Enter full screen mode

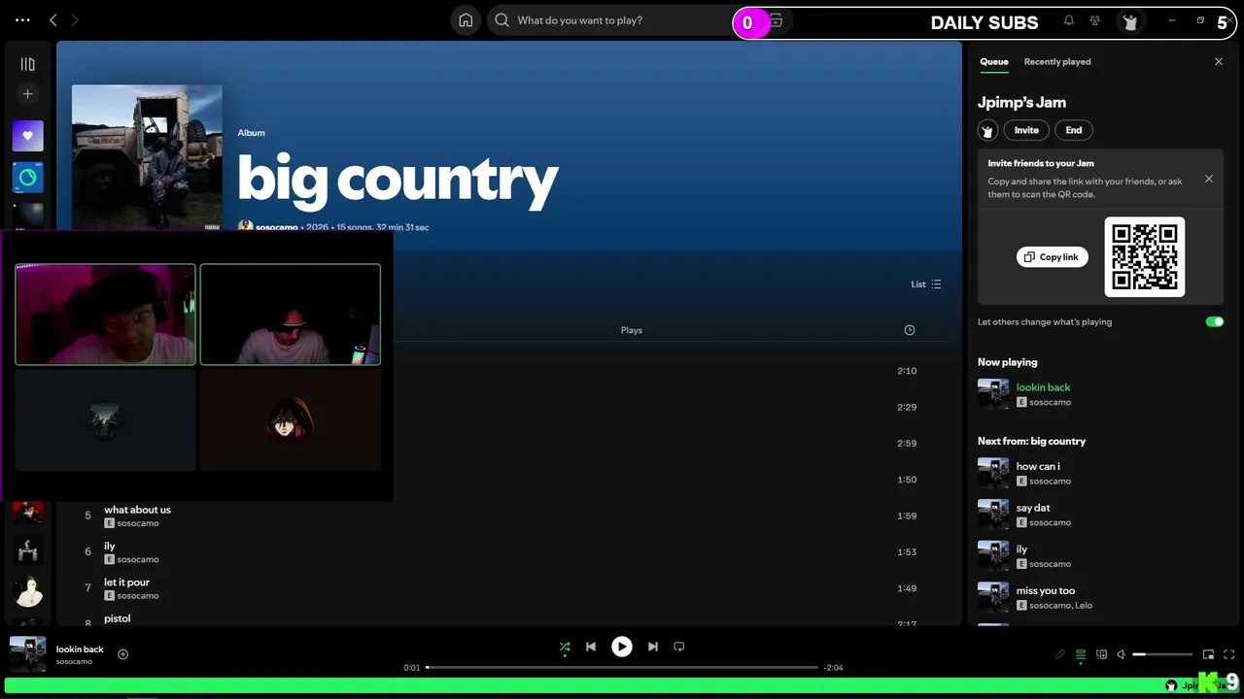[x=1229, y=655]
